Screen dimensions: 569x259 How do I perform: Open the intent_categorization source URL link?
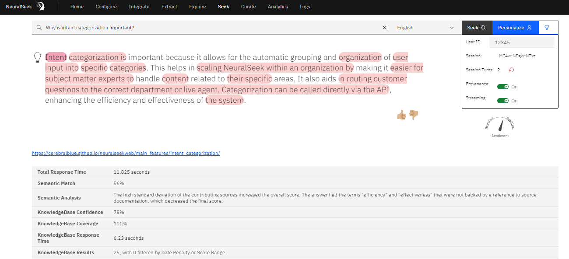pos(126,153)
